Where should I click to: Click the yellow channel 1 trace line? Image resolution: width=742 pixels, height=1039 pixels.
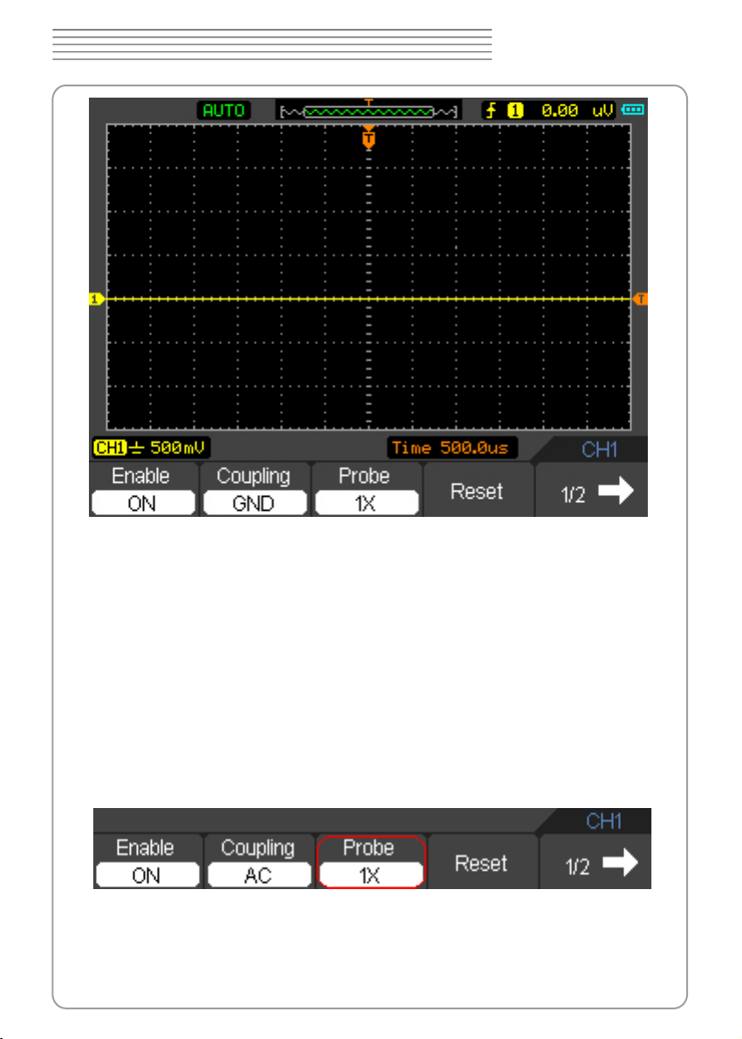pyautogui.click(x=369, y=300)
